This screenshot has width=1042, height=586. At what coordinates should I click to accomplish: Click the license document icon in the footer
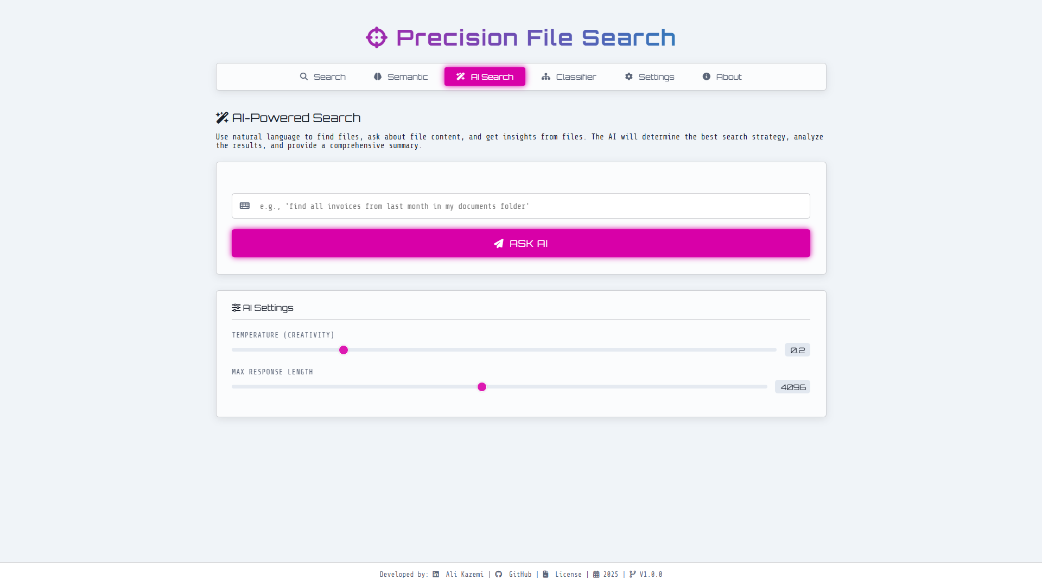point(545,574)
